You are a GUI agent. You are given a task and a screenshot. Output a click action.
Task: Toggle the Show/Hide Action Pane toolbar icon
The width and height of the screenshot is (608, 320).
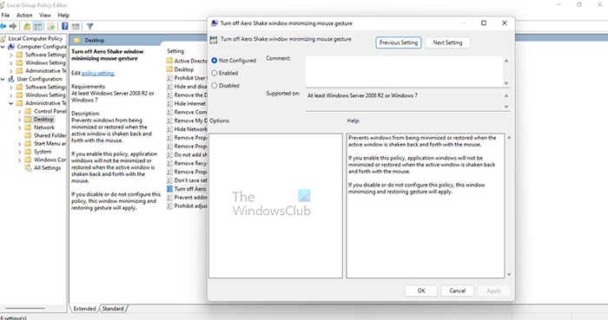76,26
